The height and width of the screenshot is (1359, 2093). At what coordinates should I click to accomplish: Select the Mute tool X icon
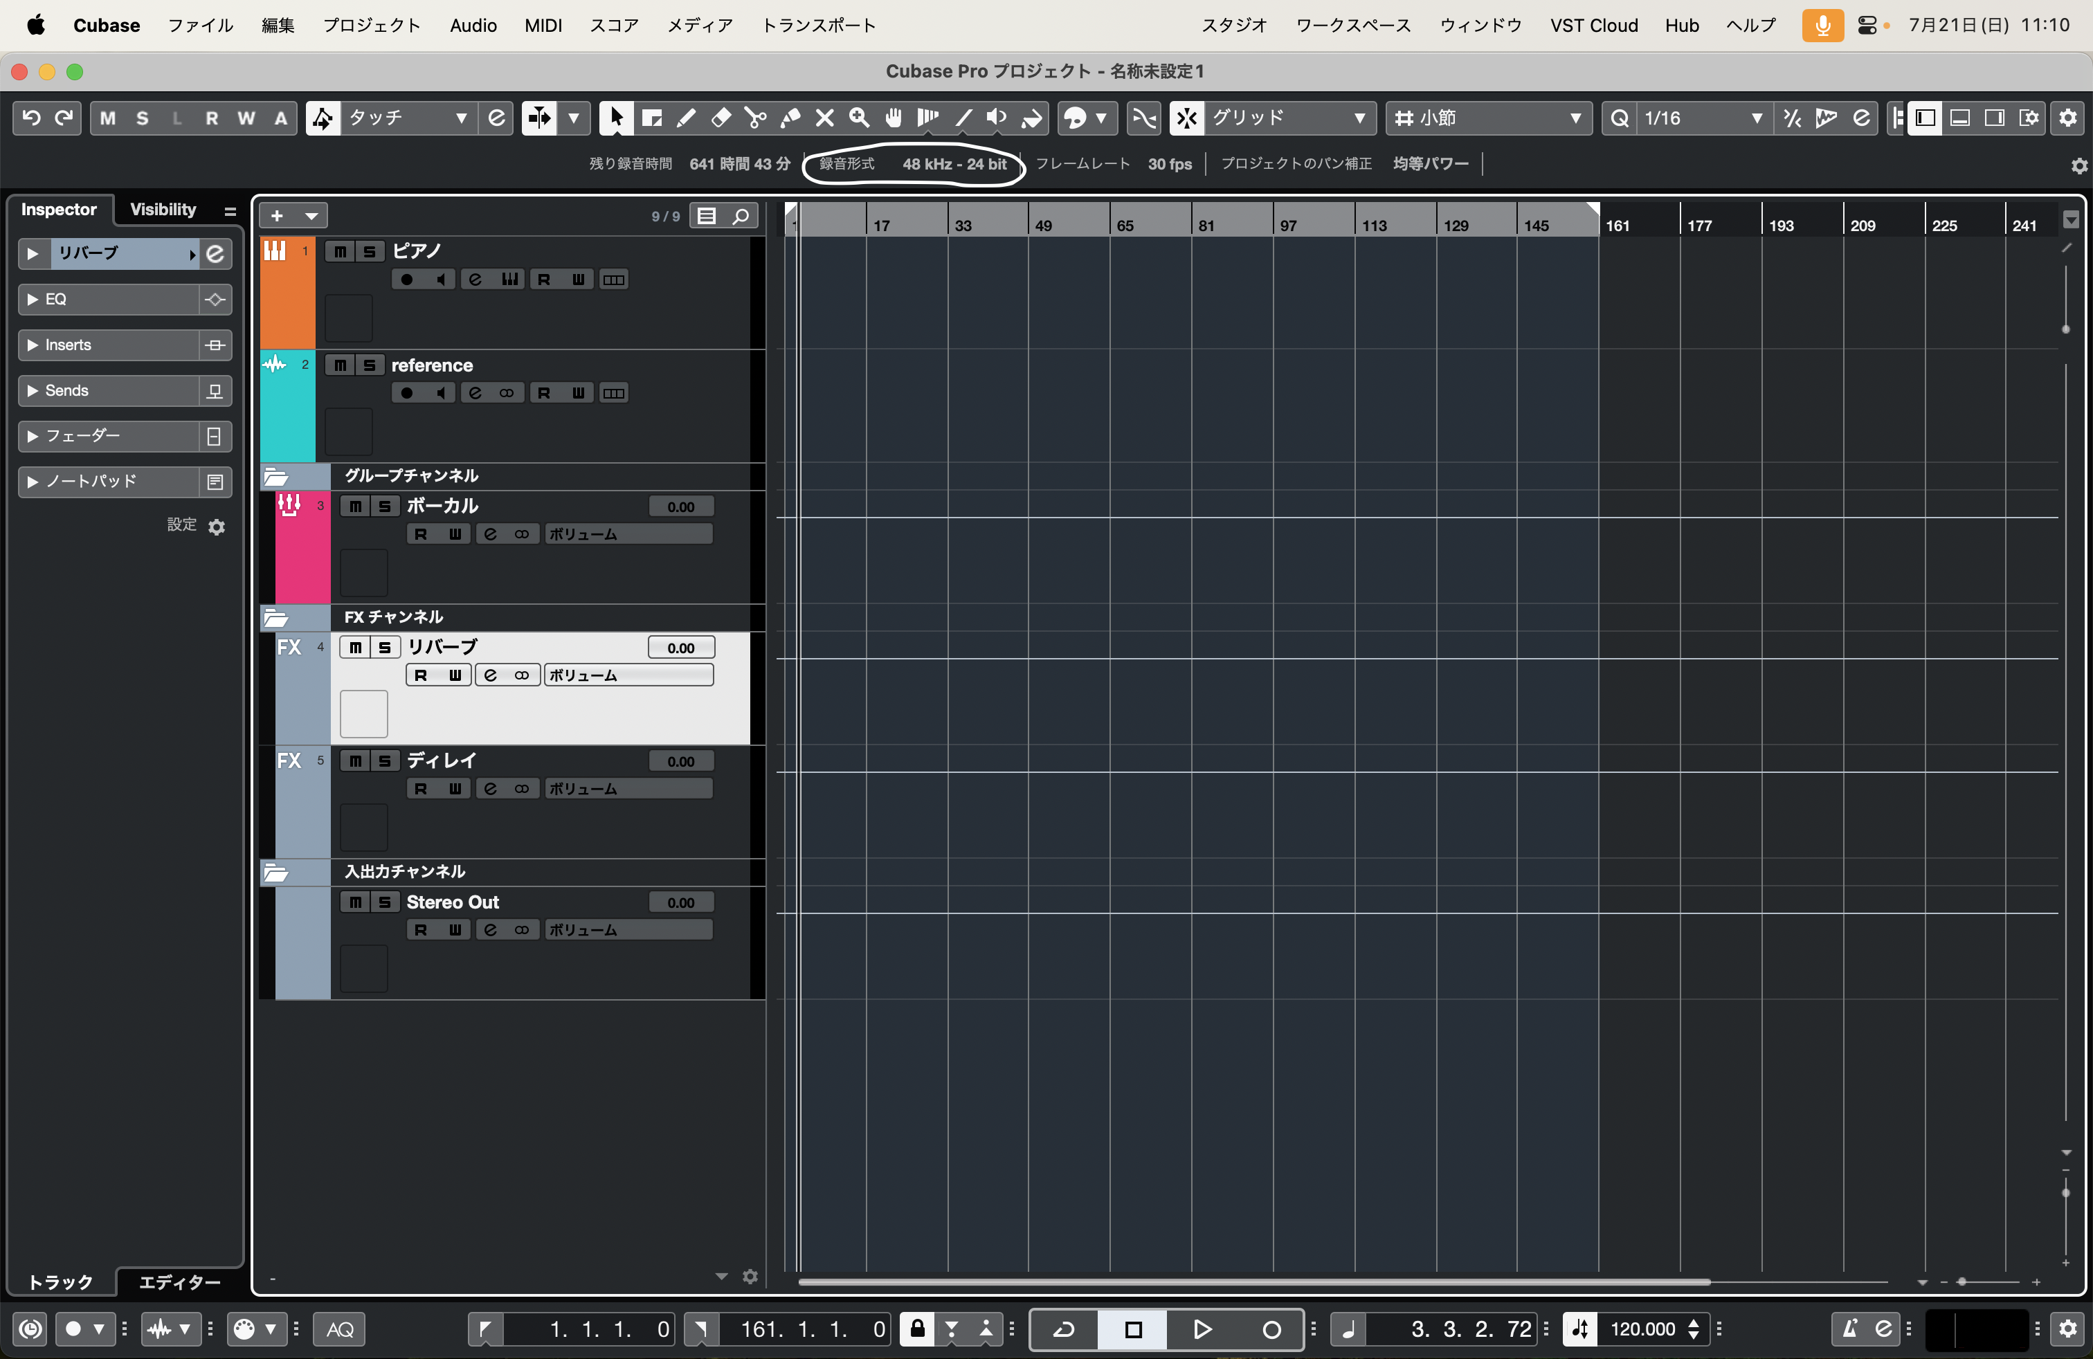824,118
